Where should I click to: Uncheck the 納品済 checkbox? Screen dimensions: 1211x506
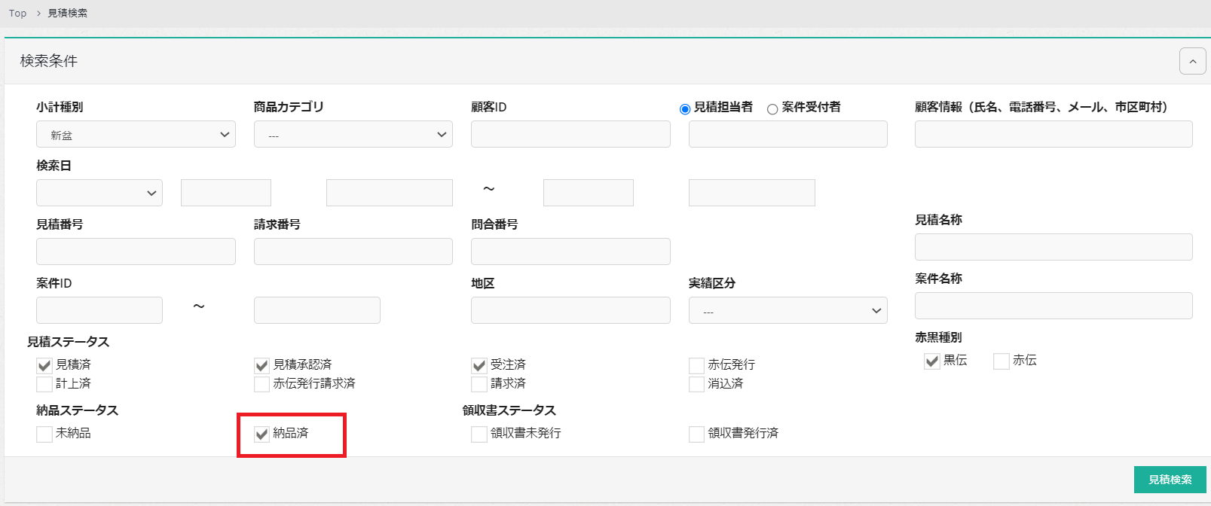click(261, 434)
